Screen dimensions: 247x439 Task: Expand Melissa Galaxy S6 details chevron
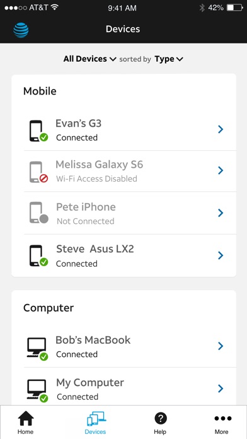[x=221, y=170]
